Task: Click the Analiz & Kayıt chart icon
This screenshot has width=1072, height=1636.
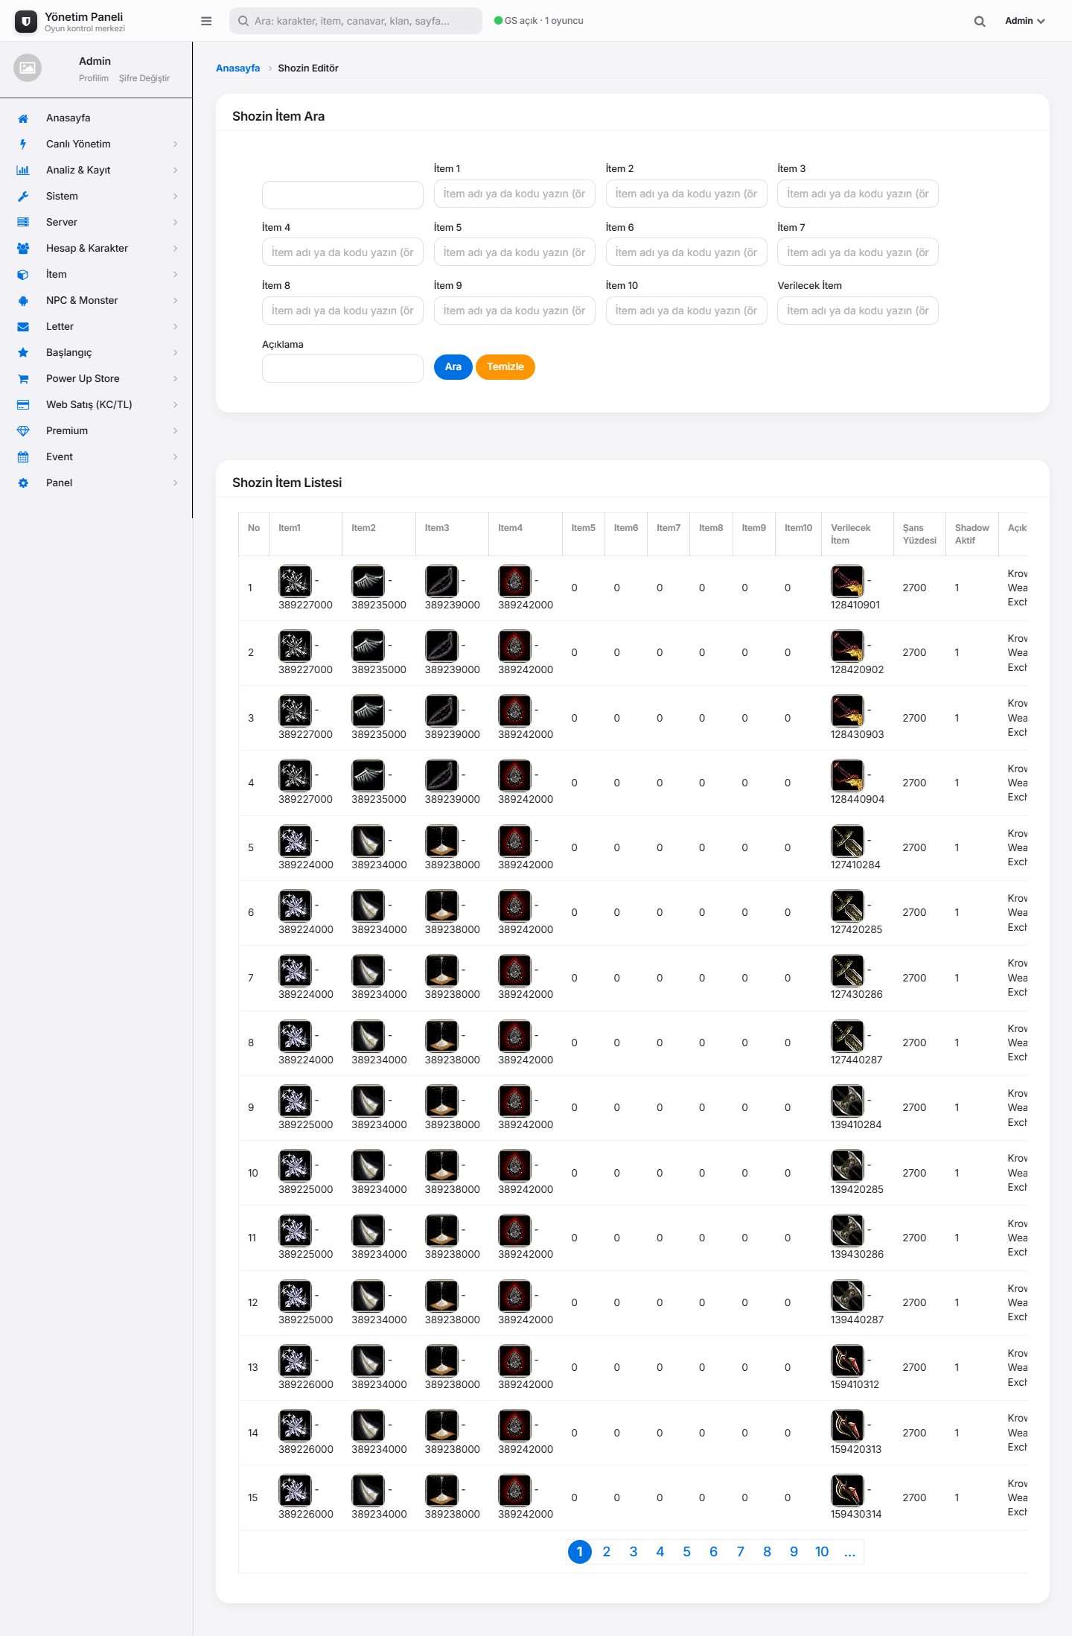Action: tap(23, 171)
